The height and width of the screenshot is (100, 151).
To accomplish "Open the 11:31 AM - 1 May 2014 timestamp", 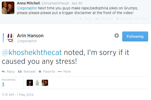I will [x=18, y=95].
